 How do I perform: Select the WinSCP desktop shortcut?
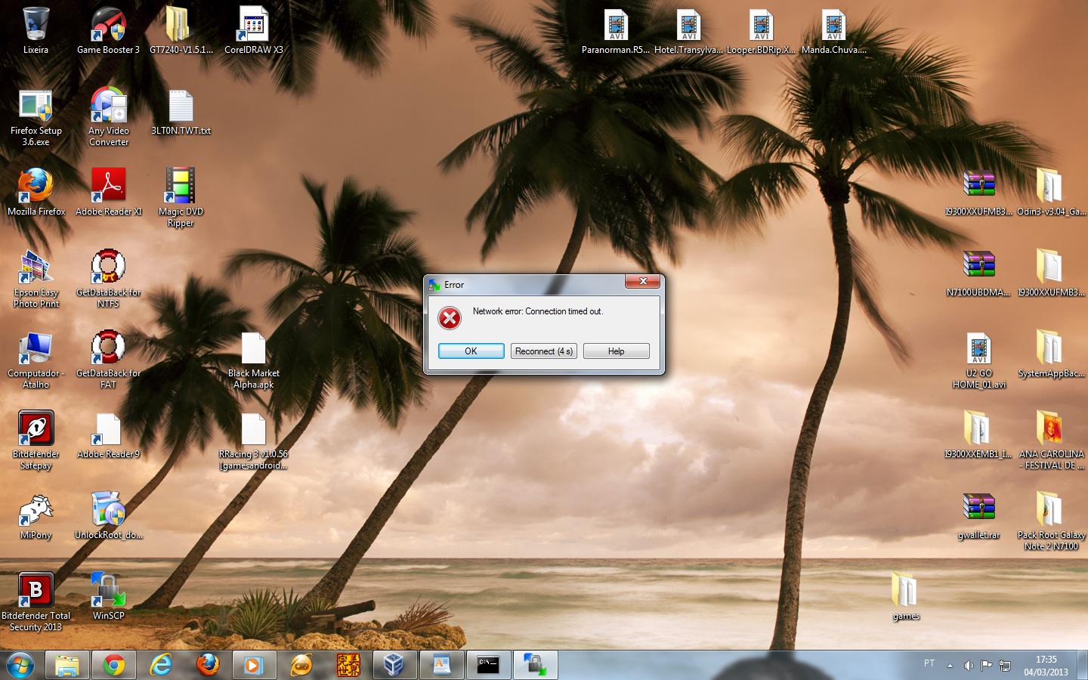coord(108,597)
